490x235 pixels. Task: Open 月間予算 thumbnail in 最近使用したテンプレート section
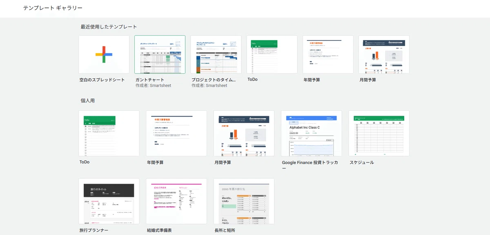click(x=384, y=54)
